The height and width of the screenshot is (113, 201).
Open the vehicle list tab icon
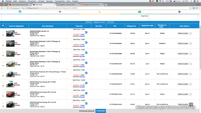(20, 12)
